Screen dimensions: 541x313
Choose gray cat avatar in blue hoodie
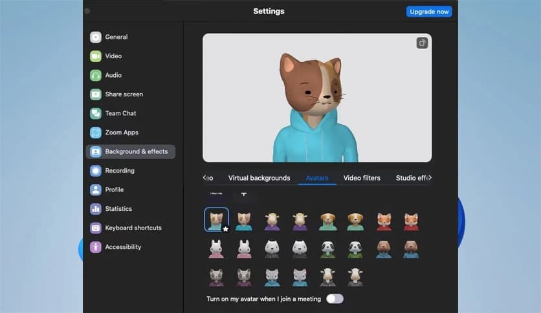point(272,277)
